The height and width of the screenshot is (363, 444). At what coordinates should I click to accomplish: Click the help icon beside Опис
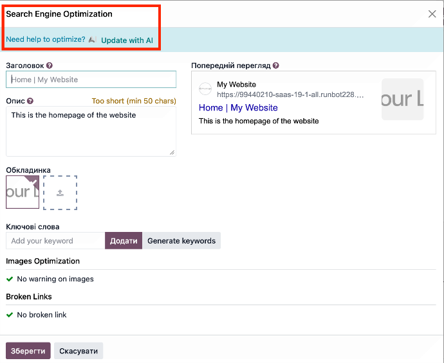click(x=30, y=101)
